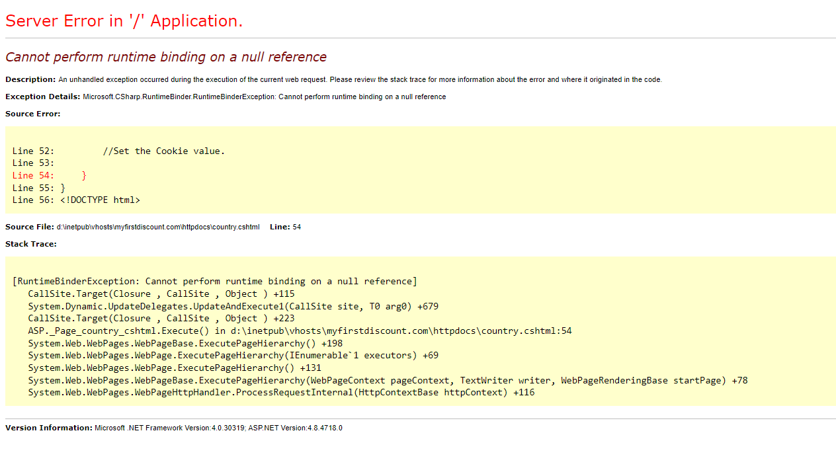
Task: Click the country.cshtml source file path
Action: coord(158,227)
